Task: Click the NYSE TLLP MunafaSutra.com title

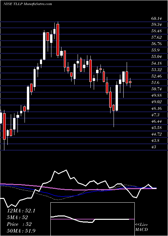Action: 28,4
